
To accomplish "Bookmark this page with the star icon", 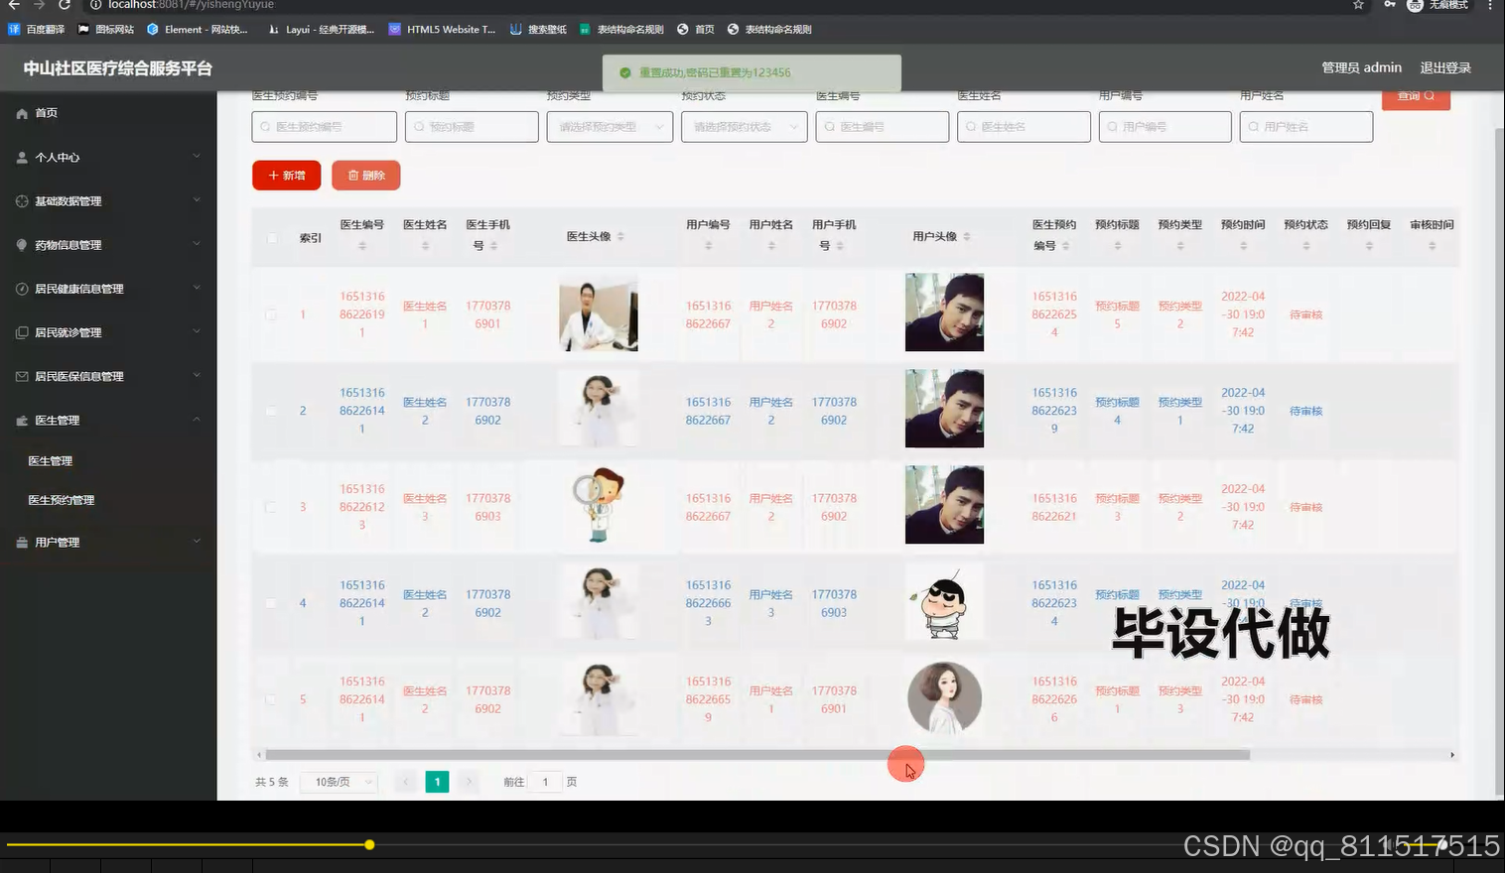I will (1358, 5).
